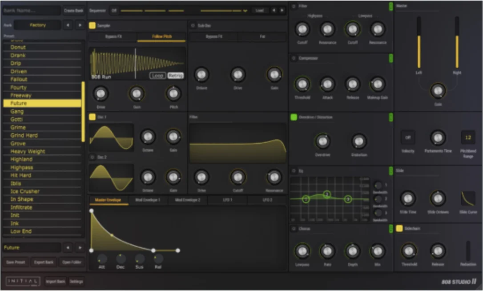The image size is (483, 291).
Task: Click the sequencer next arrow
Action: pos(282,11)
